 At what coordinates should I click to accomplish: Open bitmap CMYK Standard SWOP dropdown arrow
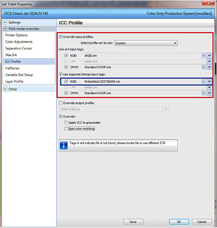[209, 93]
